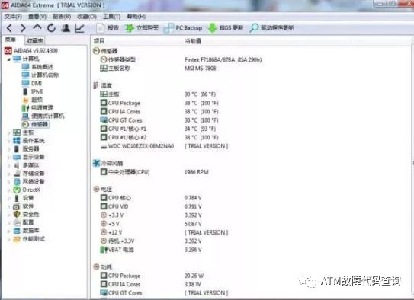This screenshot has height=300, width=414.
Task: Expand the DirectX tree node
Action: point(8,190)
